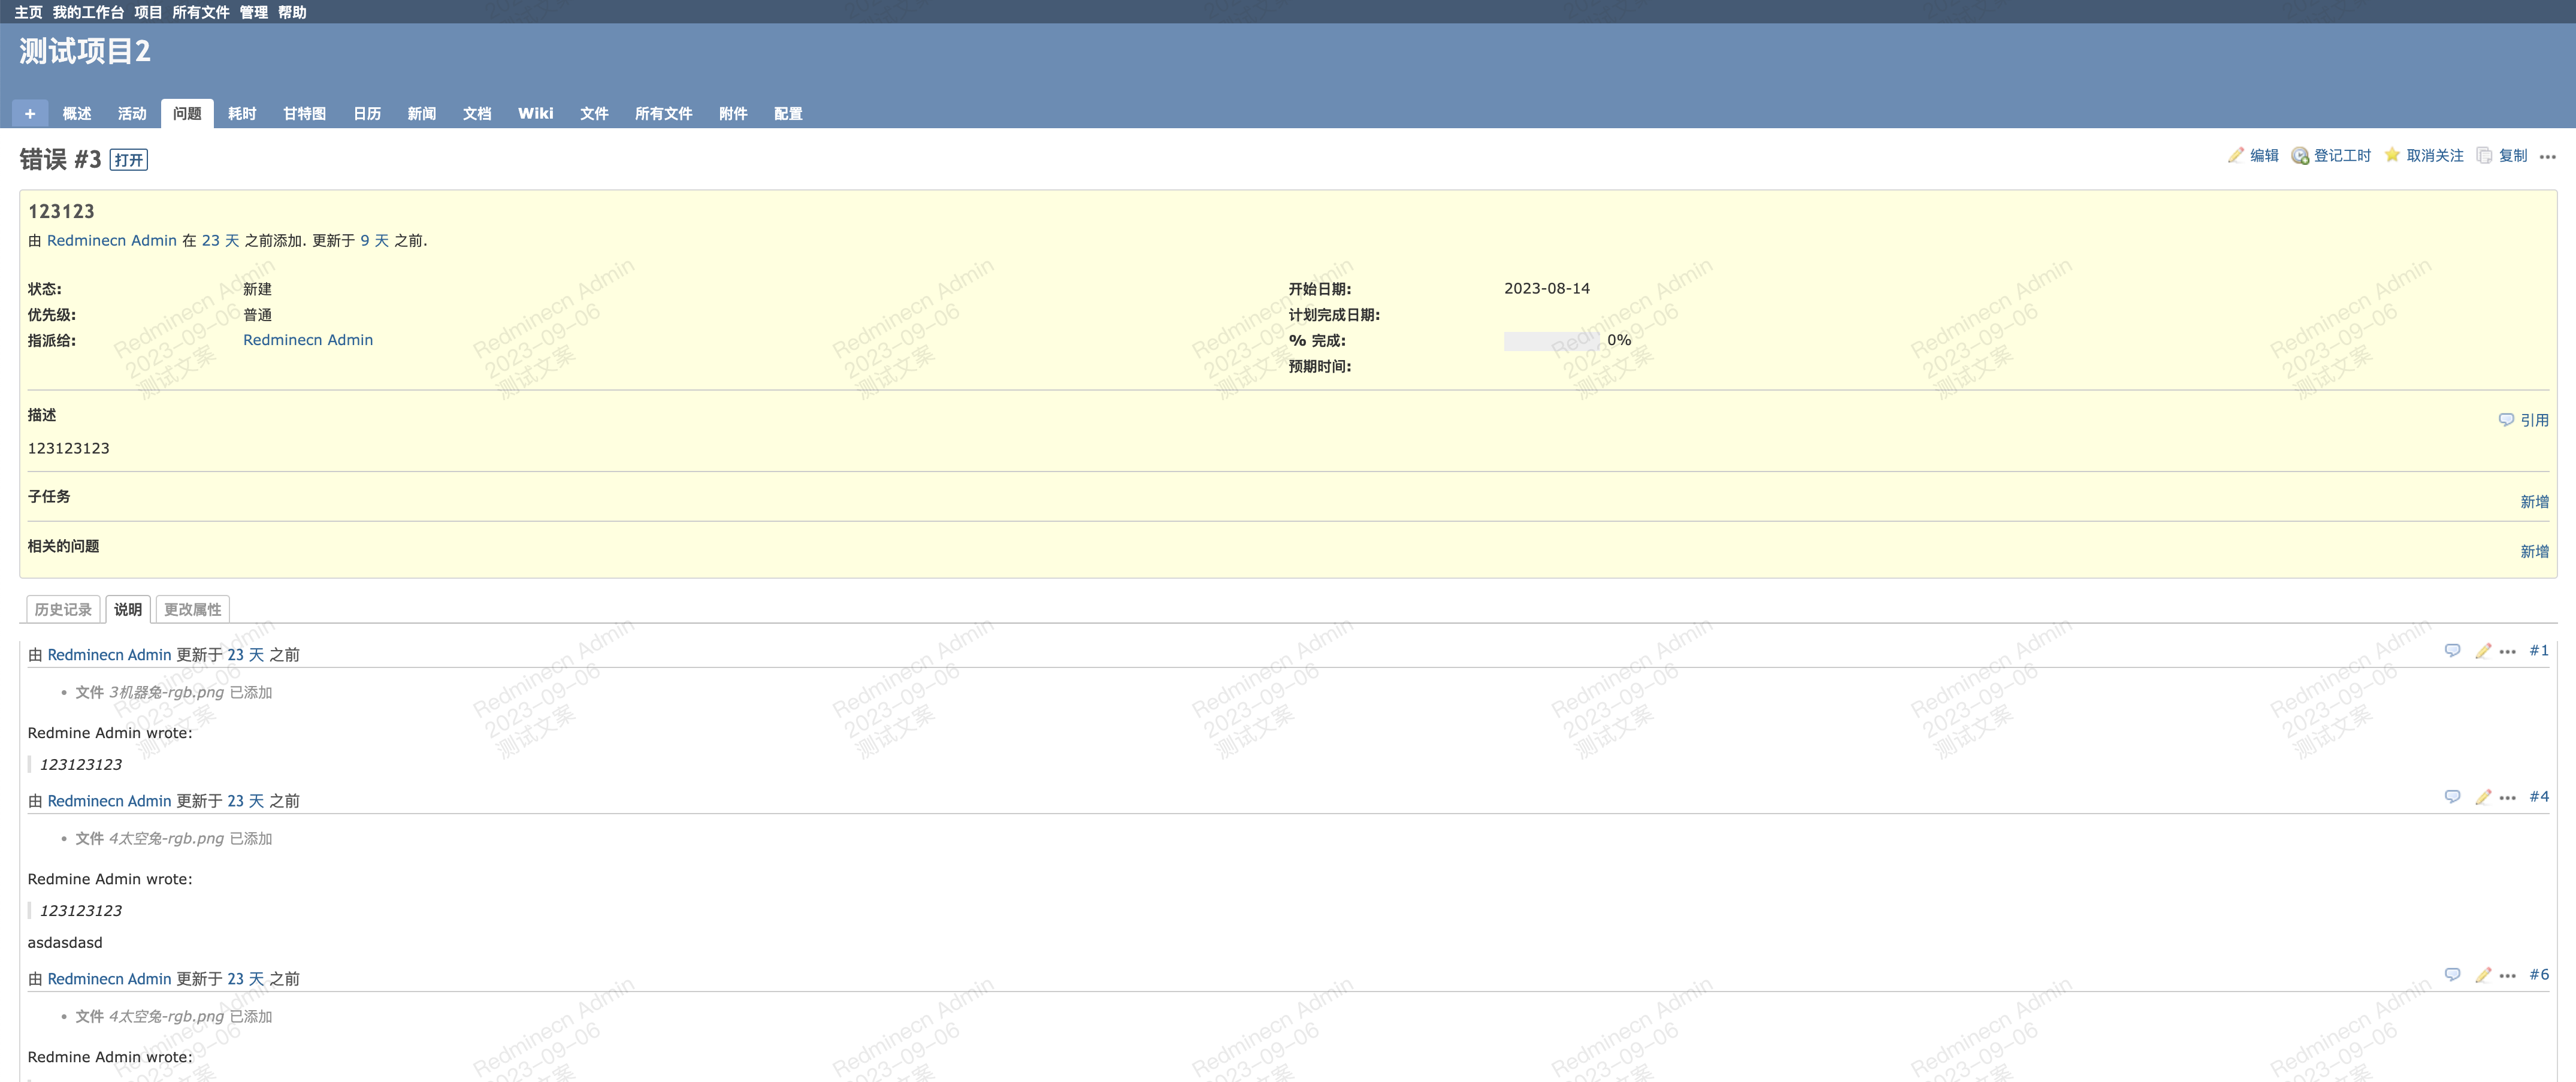Open journal anchor link #6
The height and width of the screenshot is (1082, 2576).
point(2539,975)
